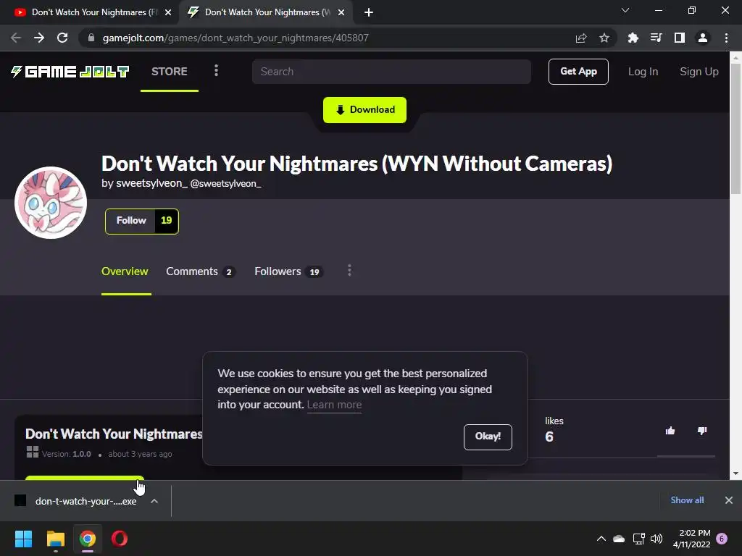
Task: Open the Windows Start menu
Action: click(23, 539)
